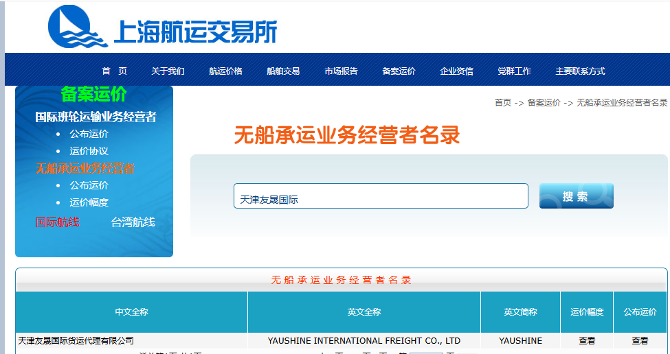Open the 企业资信 menu item

456,71
